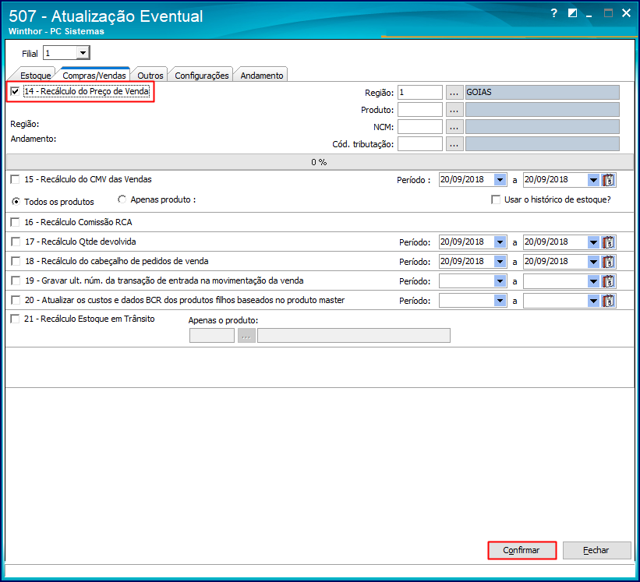Open item 17 start date dropdown
Screen dimensions: 640x582
[x=500, y=242]
